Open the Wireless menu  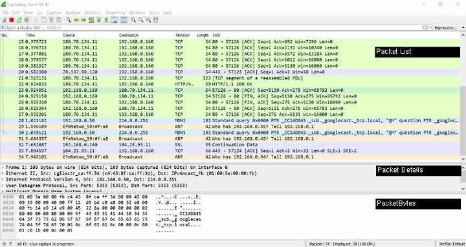(137, 12)
